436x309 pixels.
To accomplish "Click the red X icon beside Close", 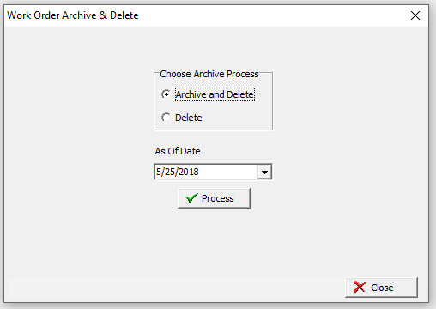I will 360,287.
